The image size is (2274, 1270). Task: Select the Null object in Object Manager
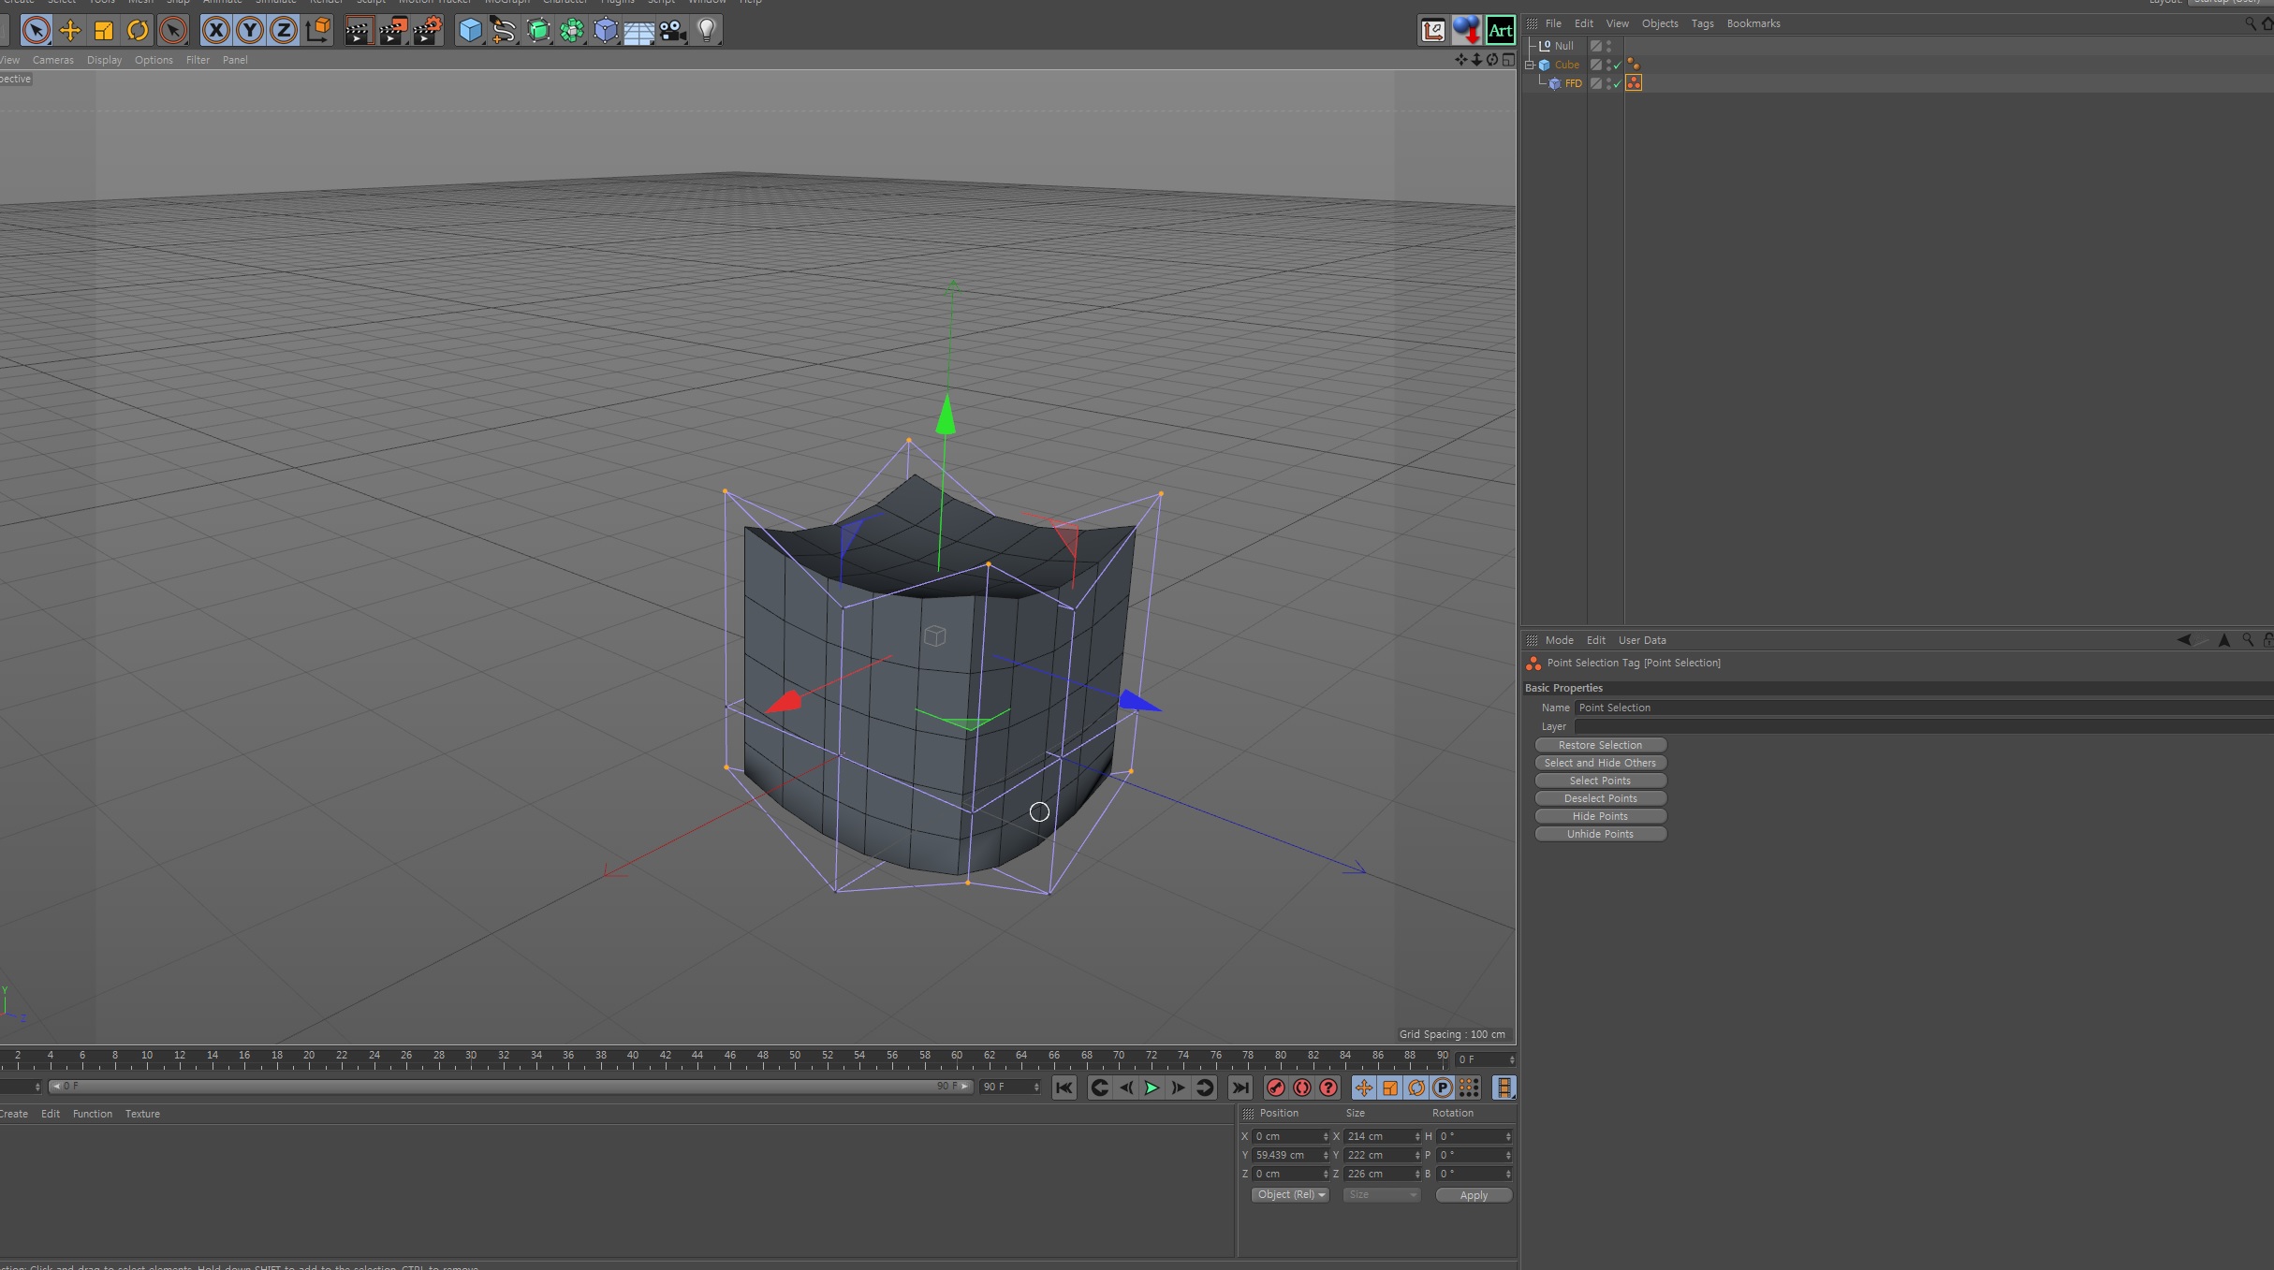point(1563,46)
